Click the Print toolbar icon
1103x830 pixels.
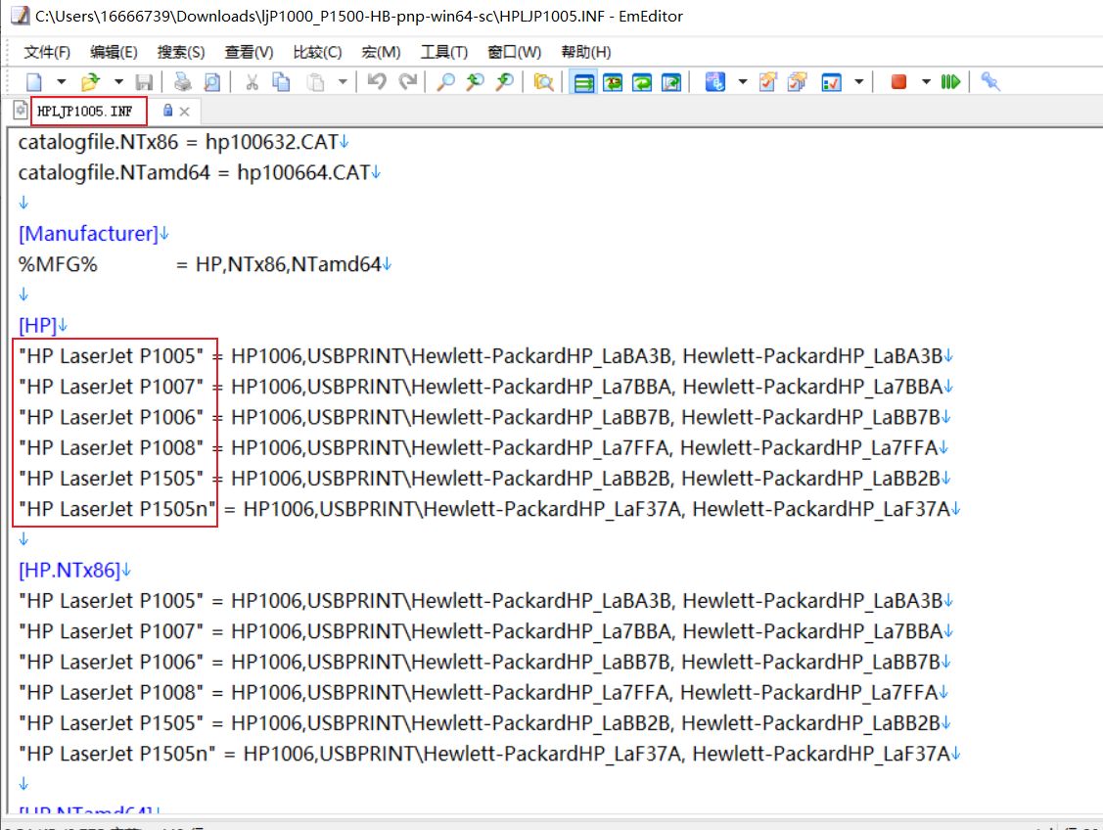tap(182, 82)
